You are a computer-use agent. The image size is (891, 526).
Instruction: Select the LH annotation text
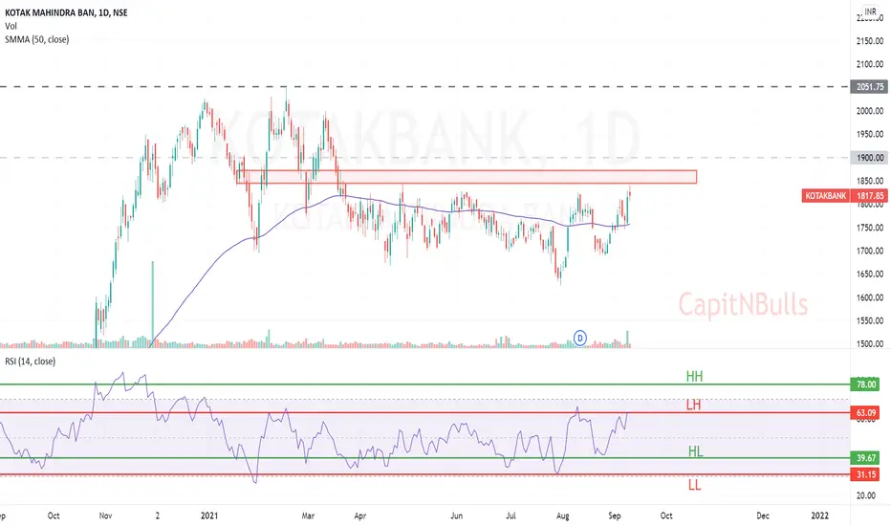pos(693,405)
